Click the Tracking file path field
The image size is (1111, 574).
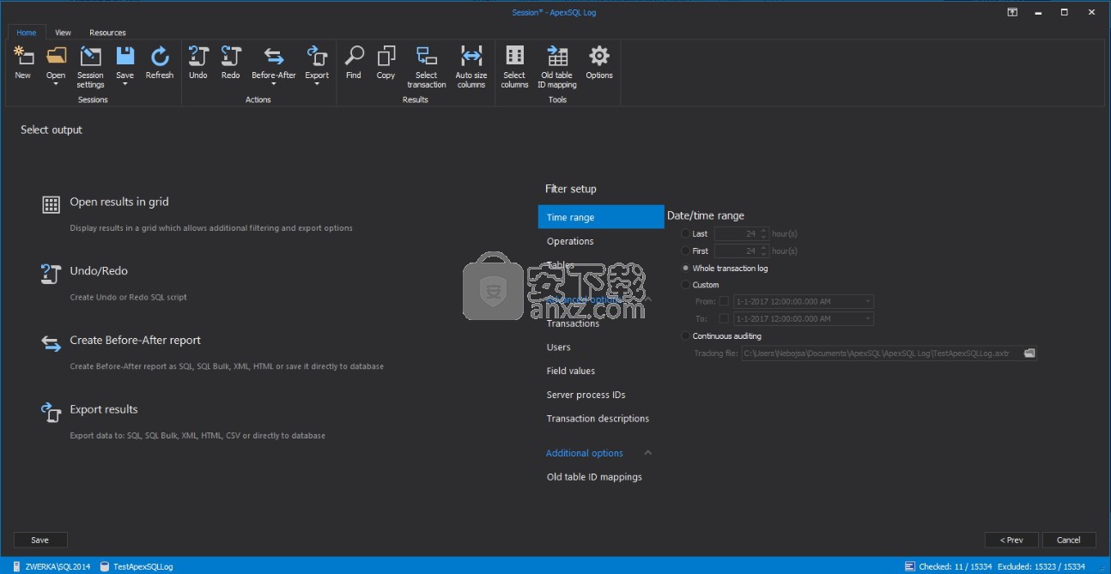coord(883,353)
